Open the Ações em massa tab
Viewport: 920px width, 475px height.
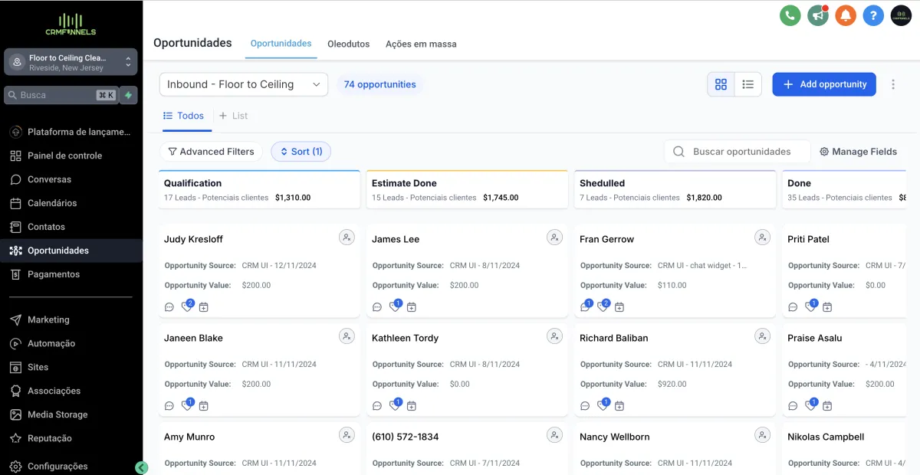tap(421, 44)
